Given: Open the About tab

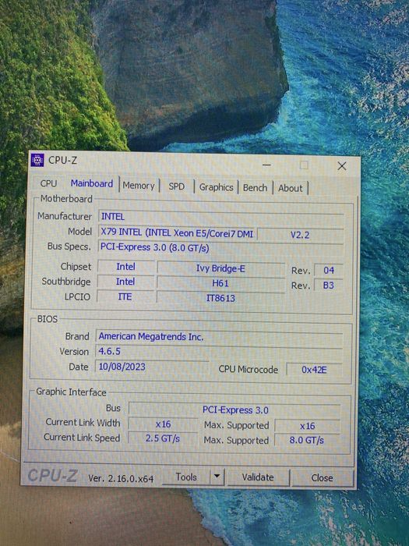Looking at the screenshot, I should (290, 188).
